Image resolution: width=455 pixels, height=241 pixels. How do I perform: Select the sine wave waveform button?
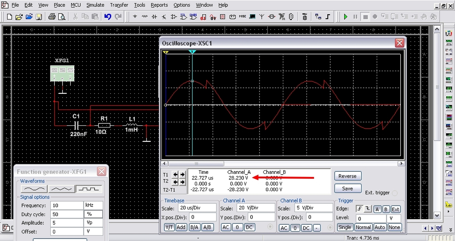(34, 189)
